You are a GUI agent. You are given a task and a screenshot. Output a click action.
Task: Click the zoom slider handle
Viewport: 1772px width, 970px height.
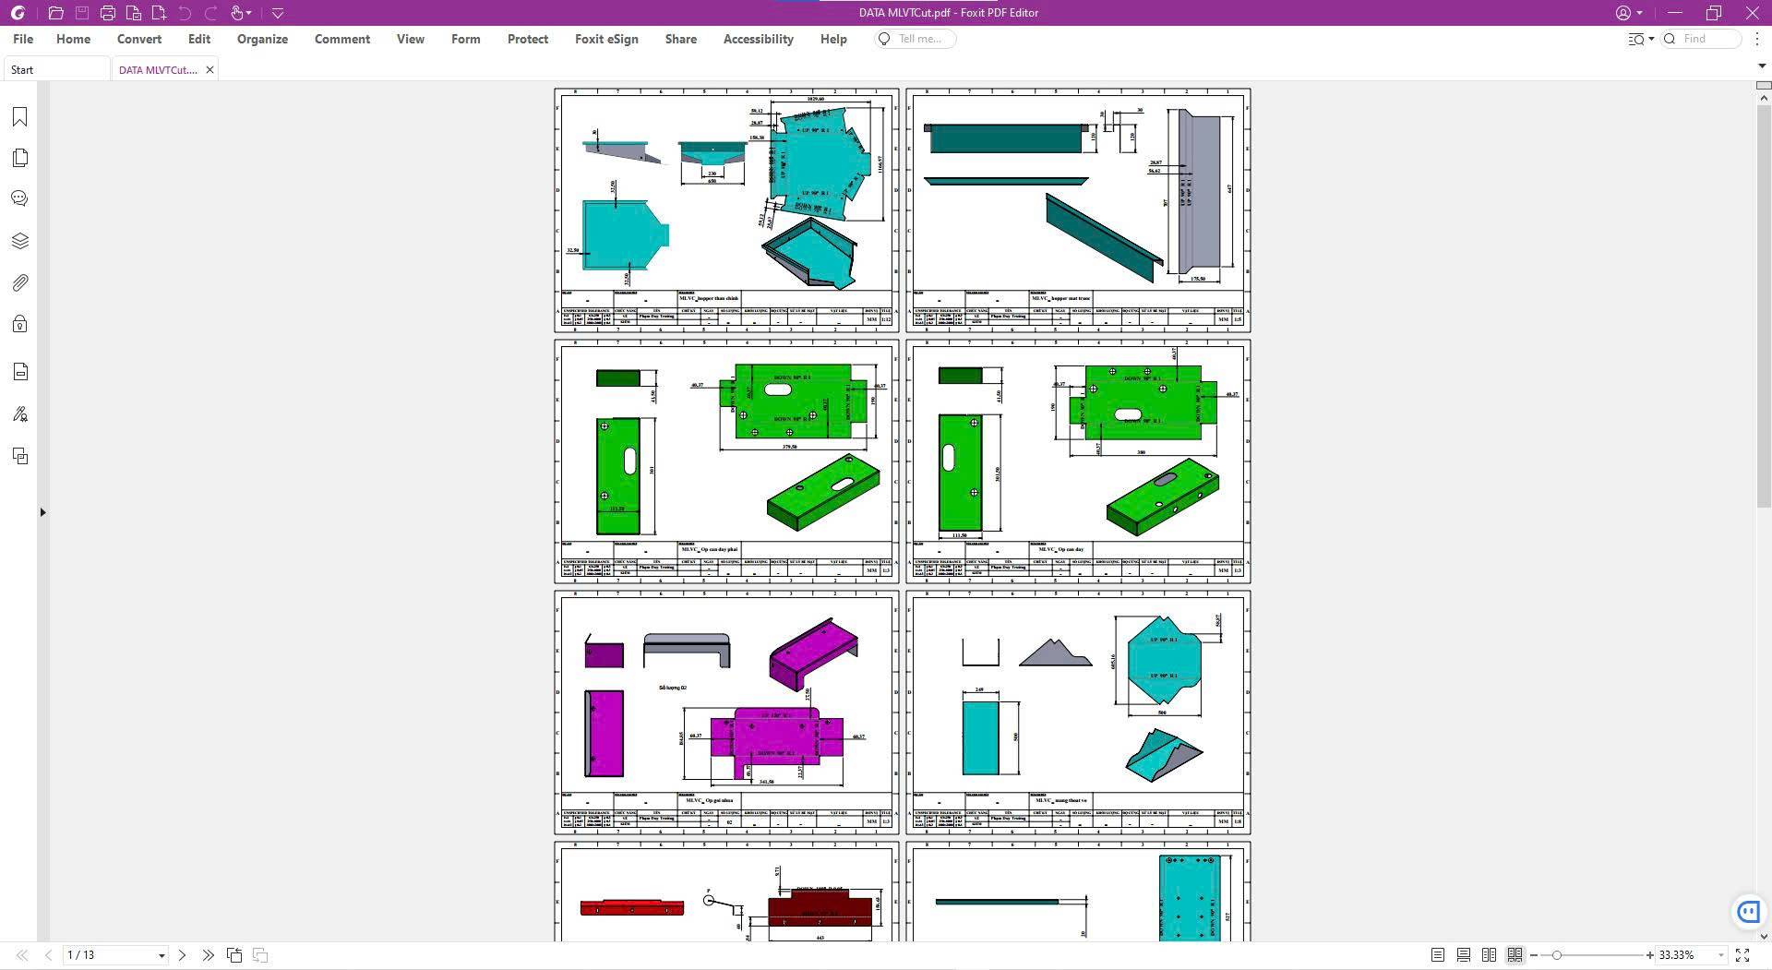click(x=1556, y=955)
